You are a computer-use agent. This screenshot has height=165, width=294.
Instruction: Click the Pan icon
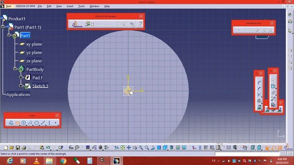(129, 148)
